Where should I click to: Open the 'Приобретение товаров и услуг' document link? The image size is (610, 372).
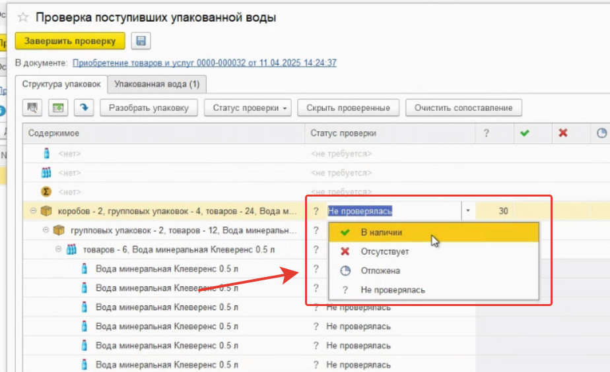point(204,63)
